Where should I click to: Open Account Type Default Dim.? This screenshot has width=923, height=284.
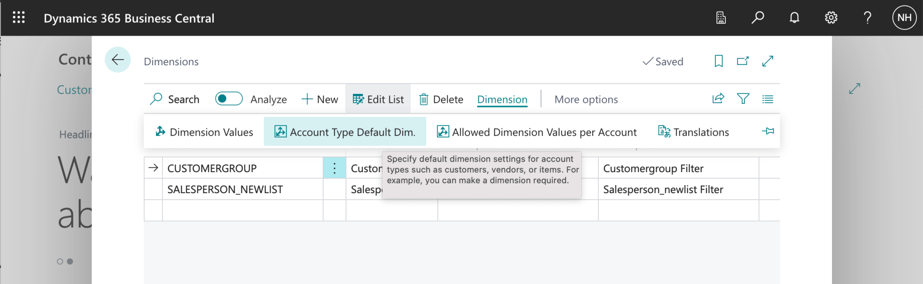[345, 132]
